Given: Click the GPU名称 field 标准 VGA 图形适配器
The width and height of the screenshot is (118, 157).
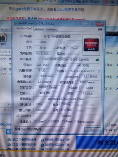Looking at the screenshot, I should (57, 36).
